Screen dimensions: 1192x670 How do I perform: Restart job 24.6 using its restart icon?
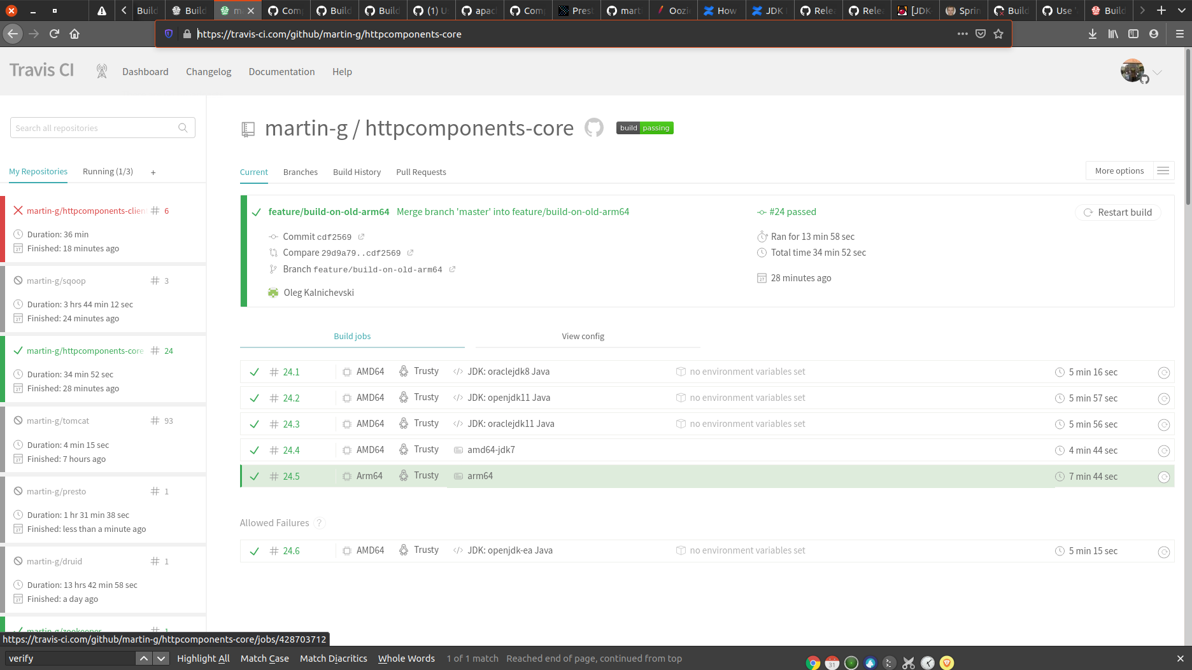click(1163, 552)
